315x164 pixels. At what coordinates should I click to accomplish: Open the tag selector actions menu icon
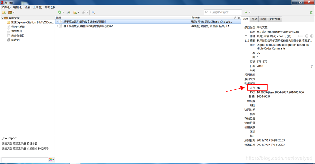pyautogui.click(x=52, y=160)
